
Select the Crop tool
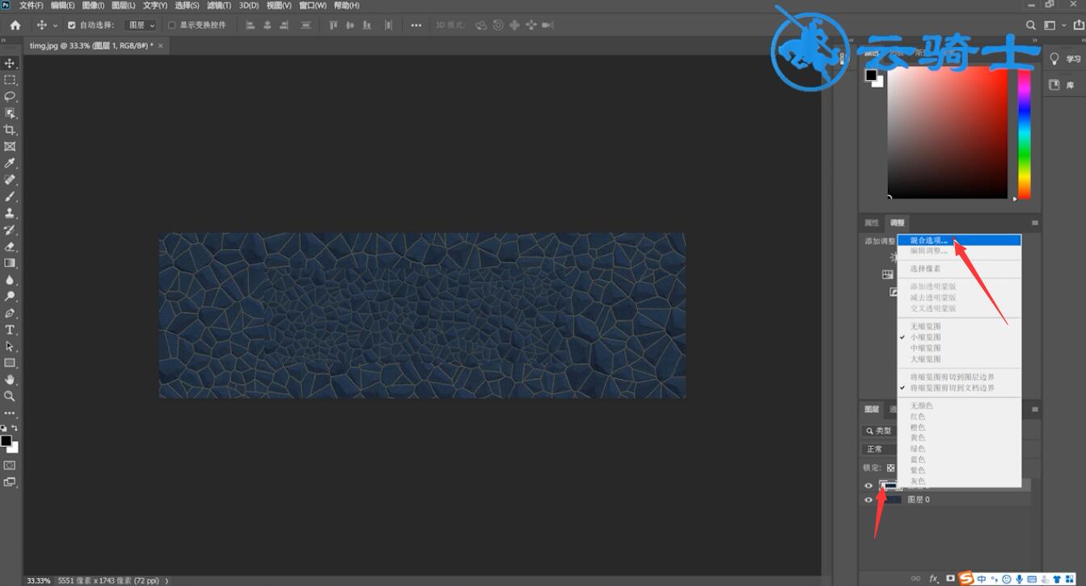pyautogui.click(x=10, y=130)
